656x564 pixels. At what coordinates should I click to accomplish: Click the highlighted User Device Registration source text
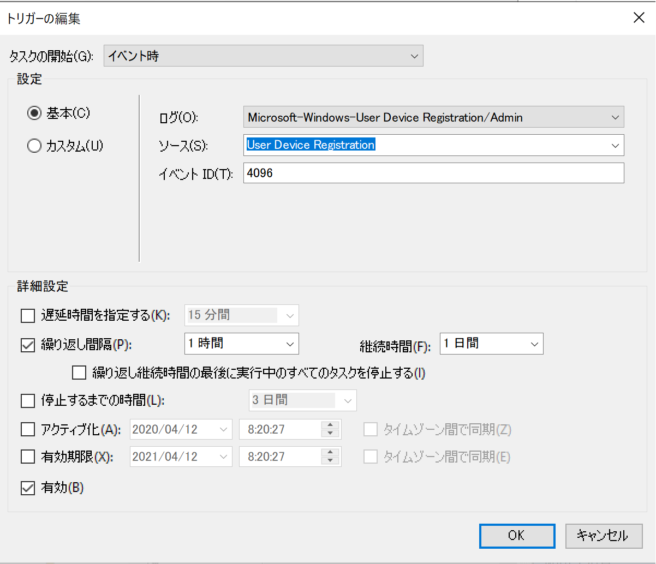click(x=311, y=145)
